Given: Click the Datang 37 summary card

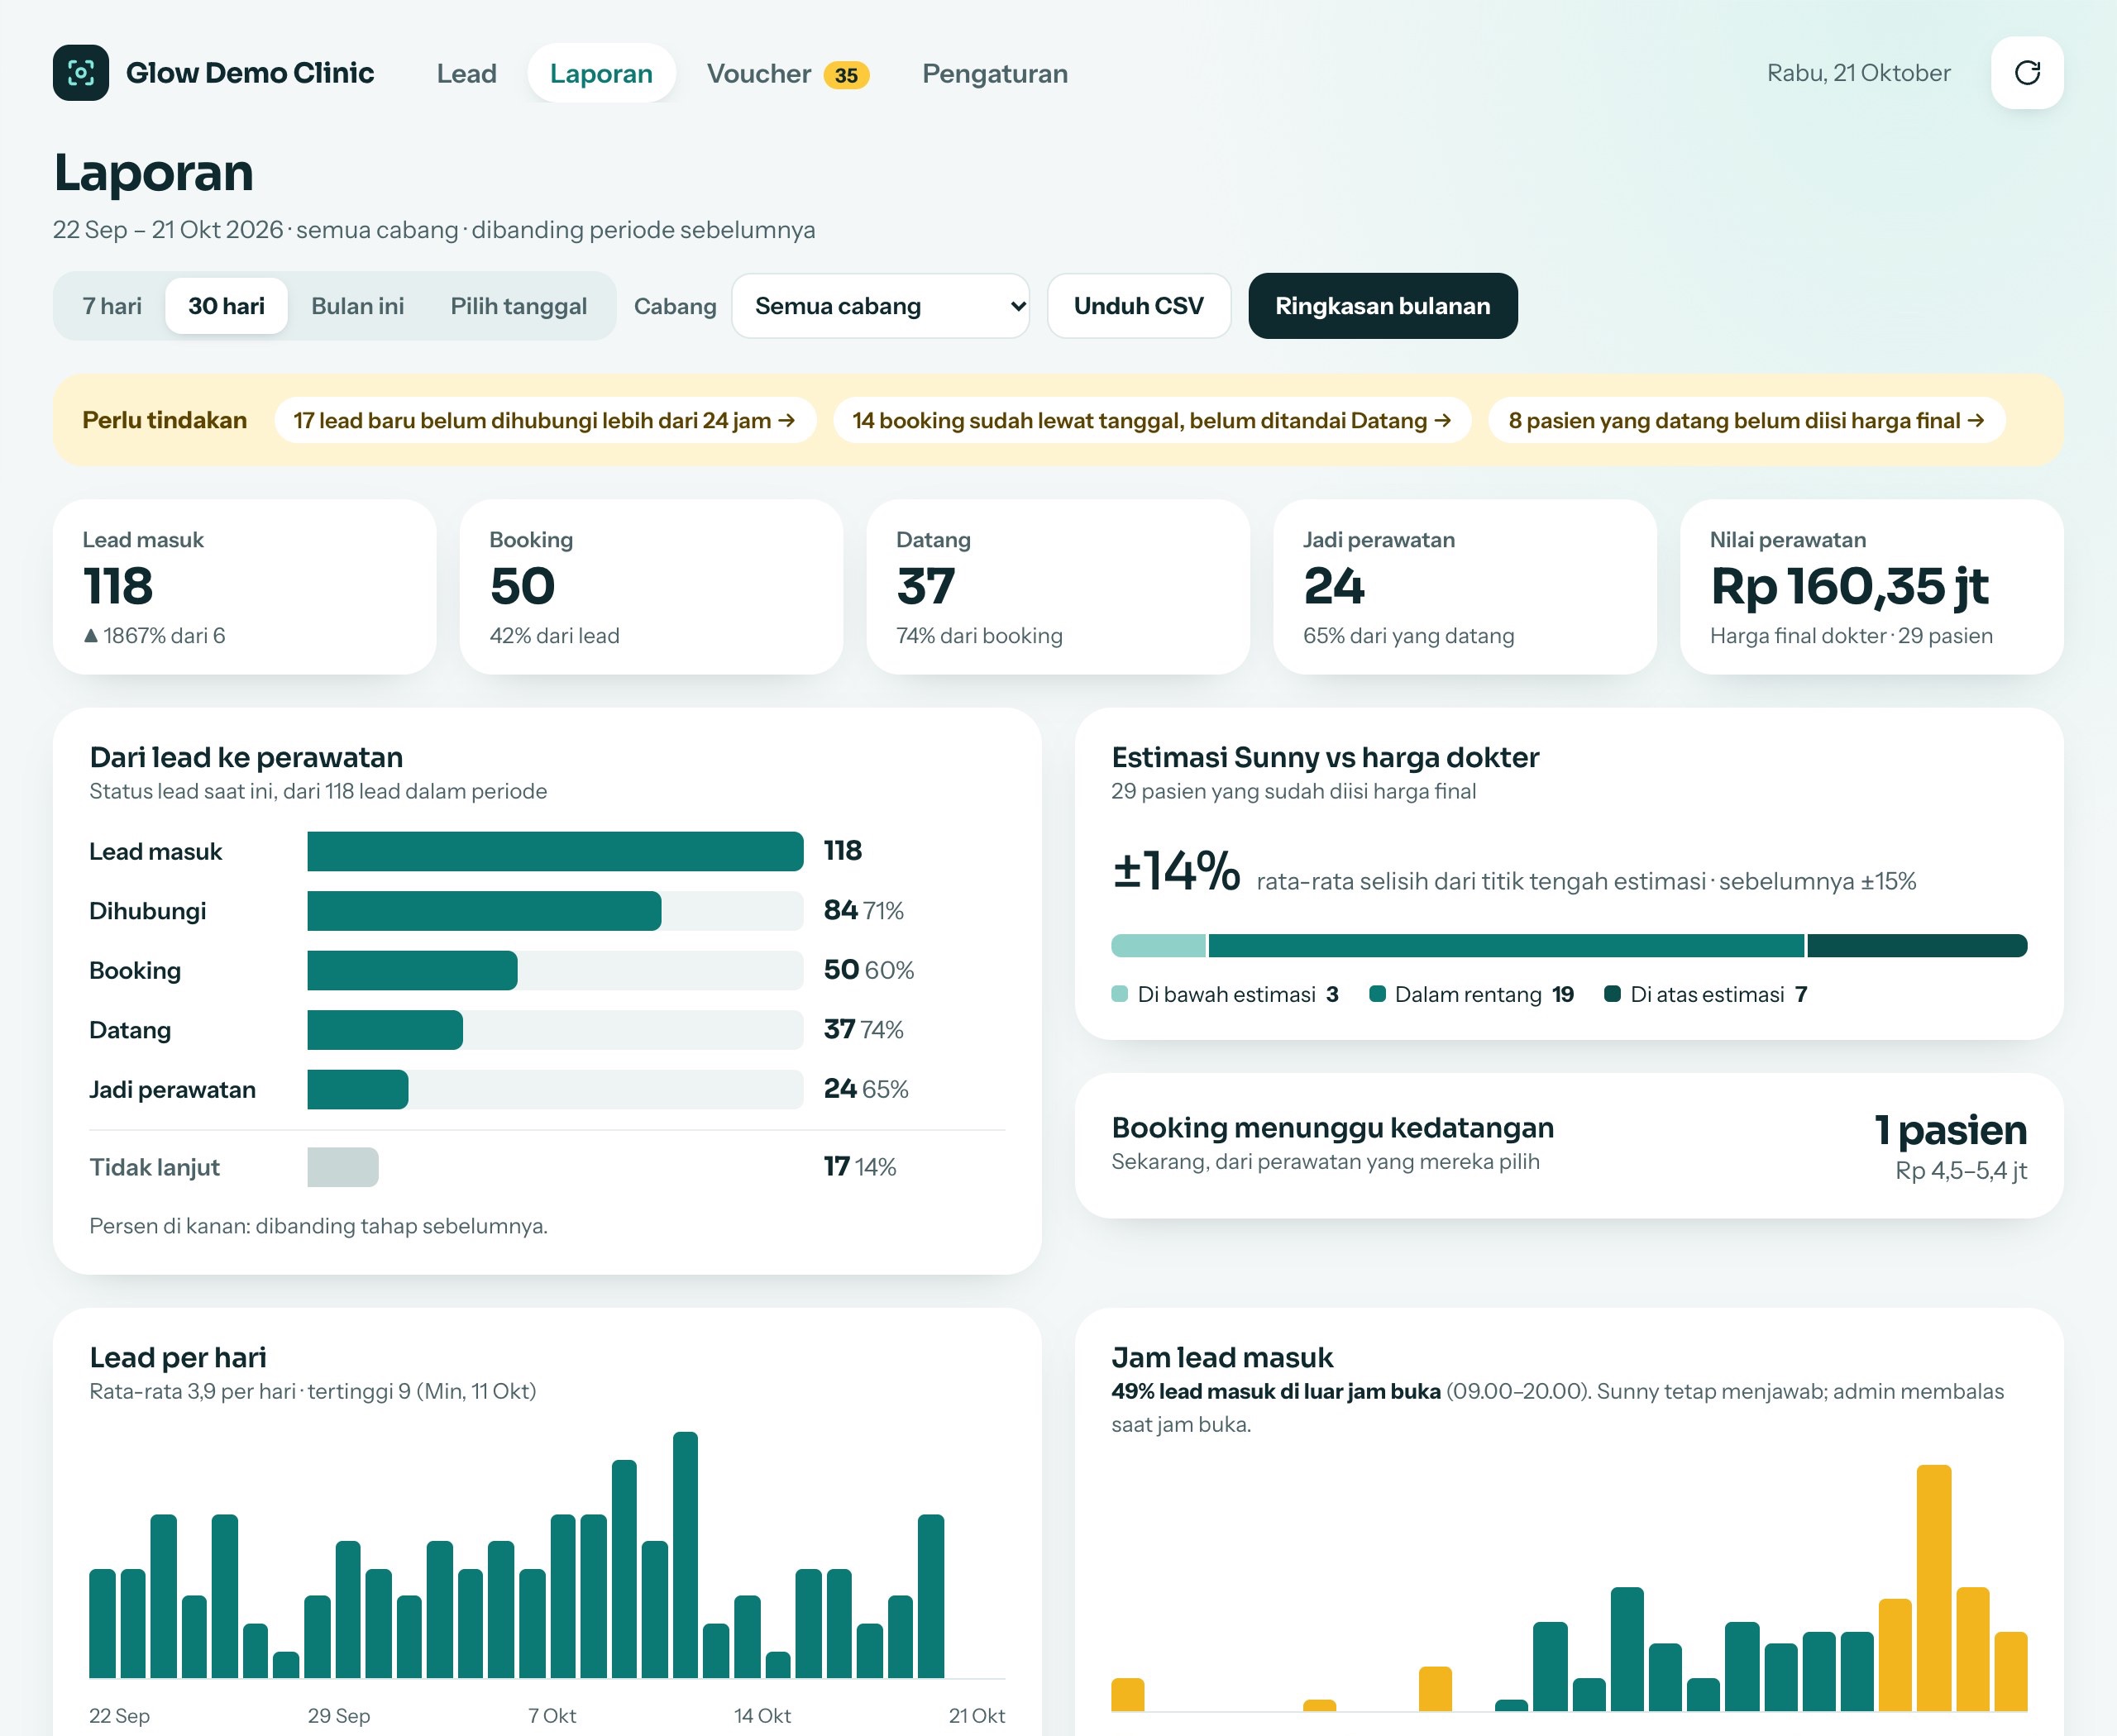Looking at the screenshot, I should (1058, 587).
